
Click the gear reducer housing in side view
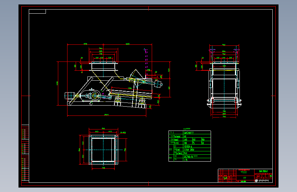click(x=90, y=95)
